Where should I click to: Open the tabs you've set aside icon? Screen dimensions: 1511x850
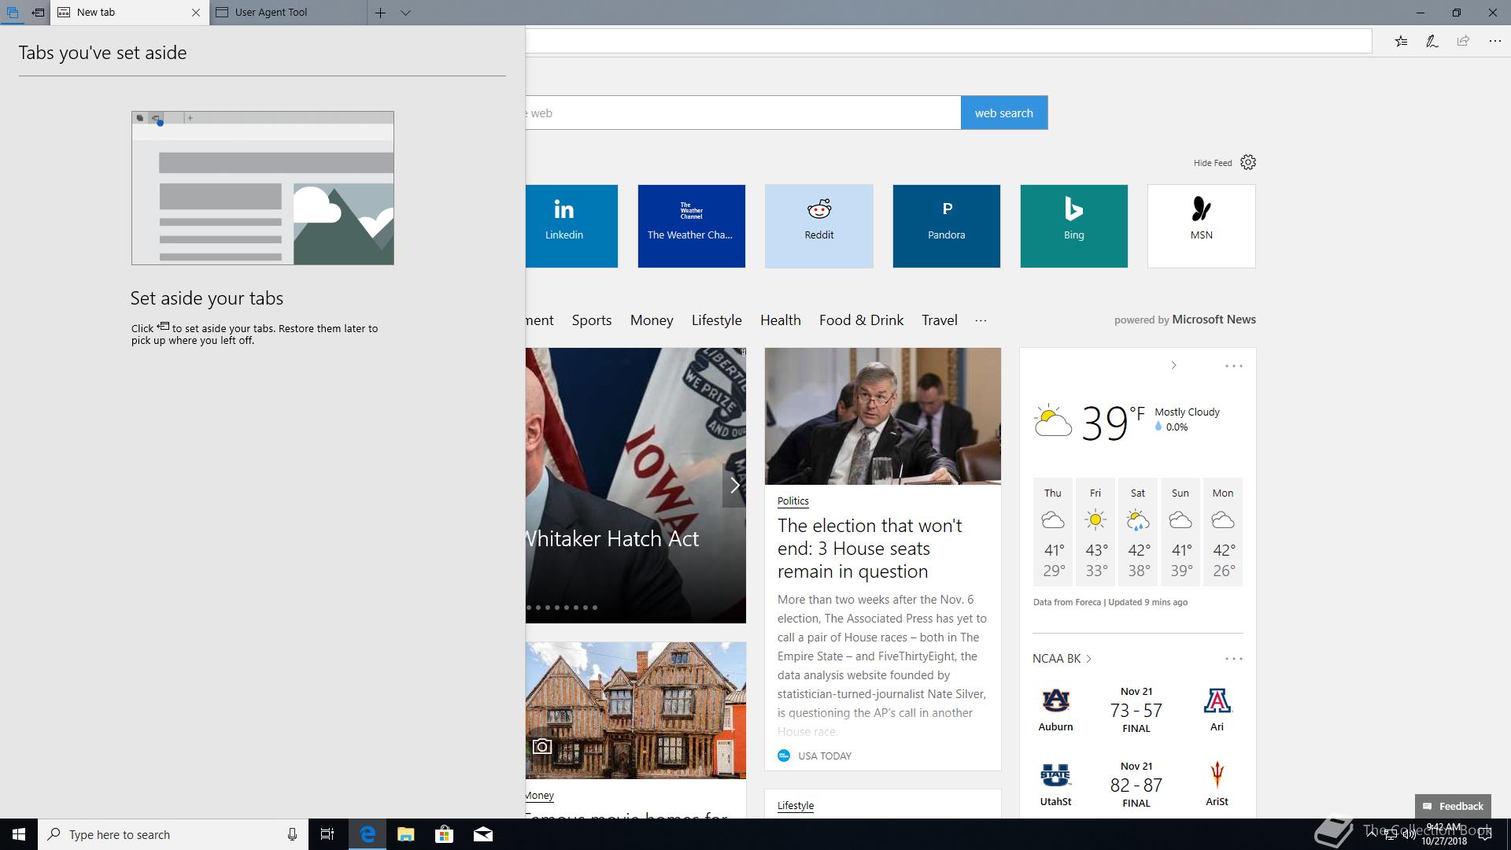click(x=13, y=13)
